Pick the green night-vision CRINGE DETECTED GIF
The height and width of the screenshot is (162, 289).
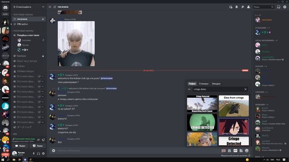pyautogui.click(x=202, y=122)
